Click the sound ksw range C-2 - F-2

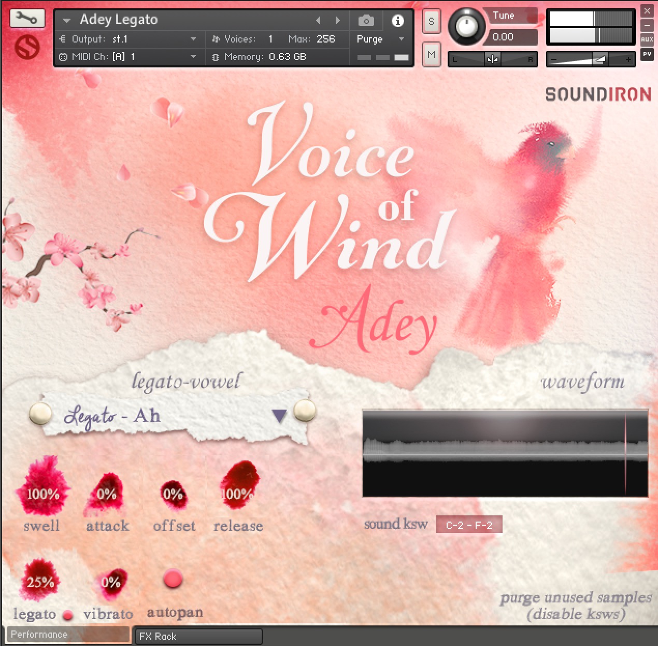(x=469, y=525)
